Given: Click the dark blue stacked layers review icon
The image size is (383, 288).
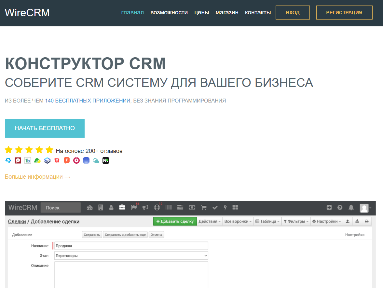Looking at the screenshot, I should (x=47, y=160).
